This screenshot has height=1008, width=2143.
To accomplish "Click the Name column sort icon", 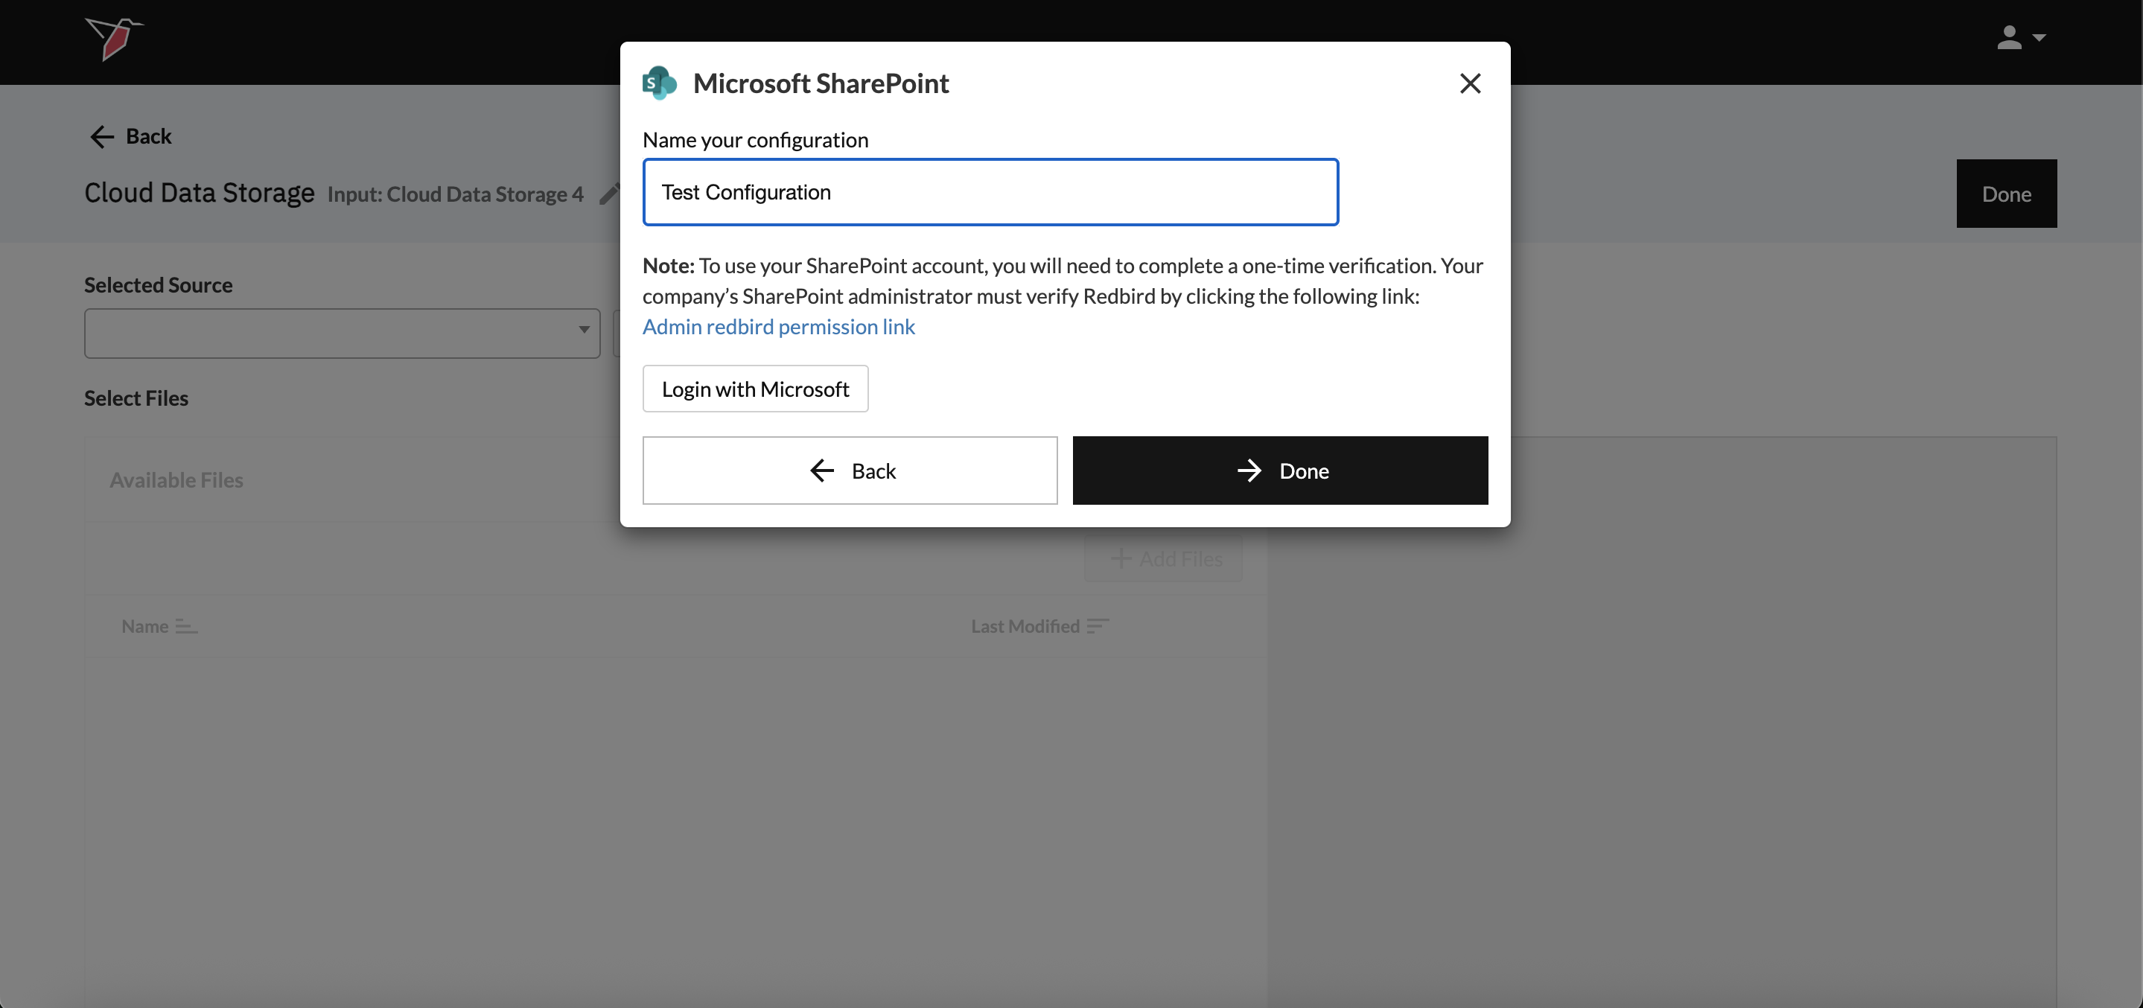I will tap(186, 627).
